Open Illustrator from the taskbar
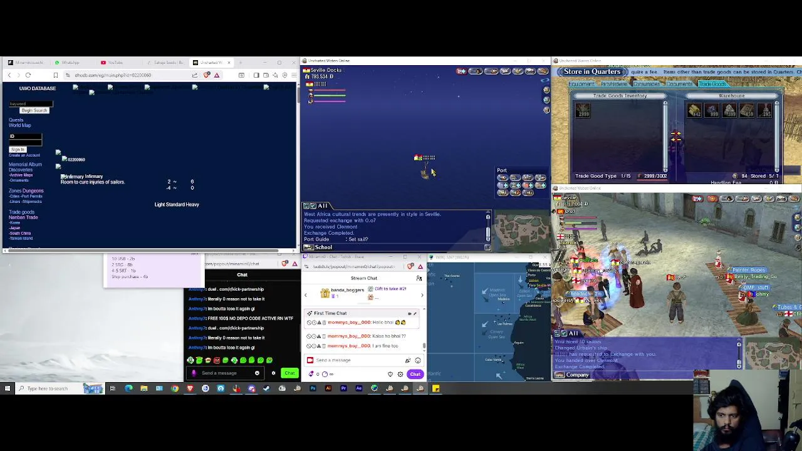Viewport: 802px width, 451px height. pos(328,388)
